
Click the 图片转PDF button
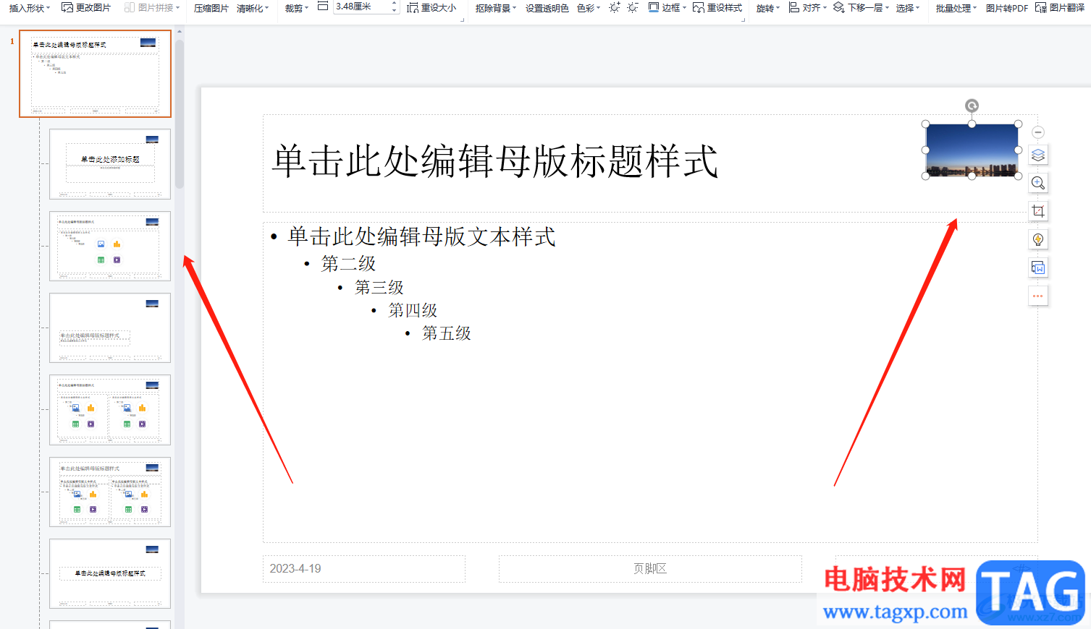click(1007, 8)
